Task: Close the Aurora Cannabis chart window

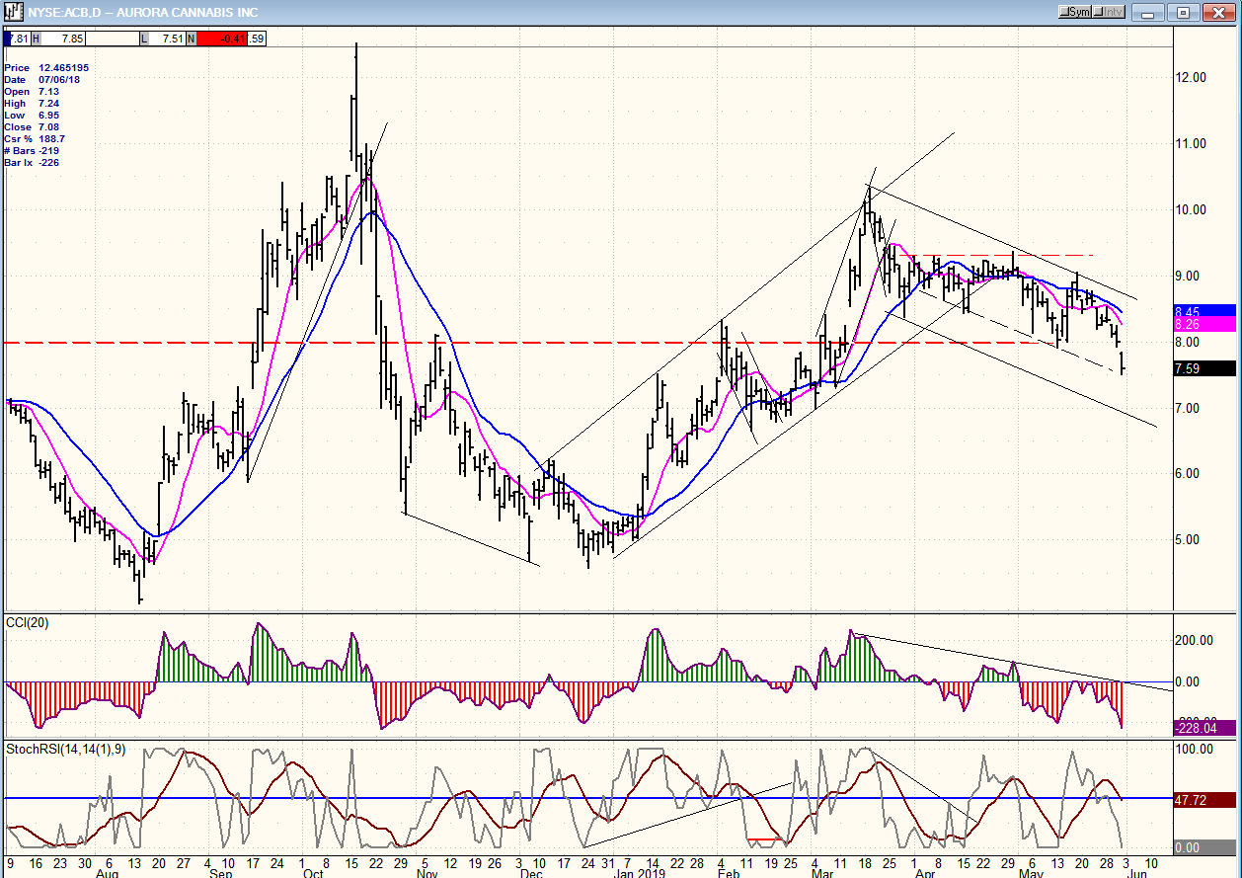Action: point(1218,12)
